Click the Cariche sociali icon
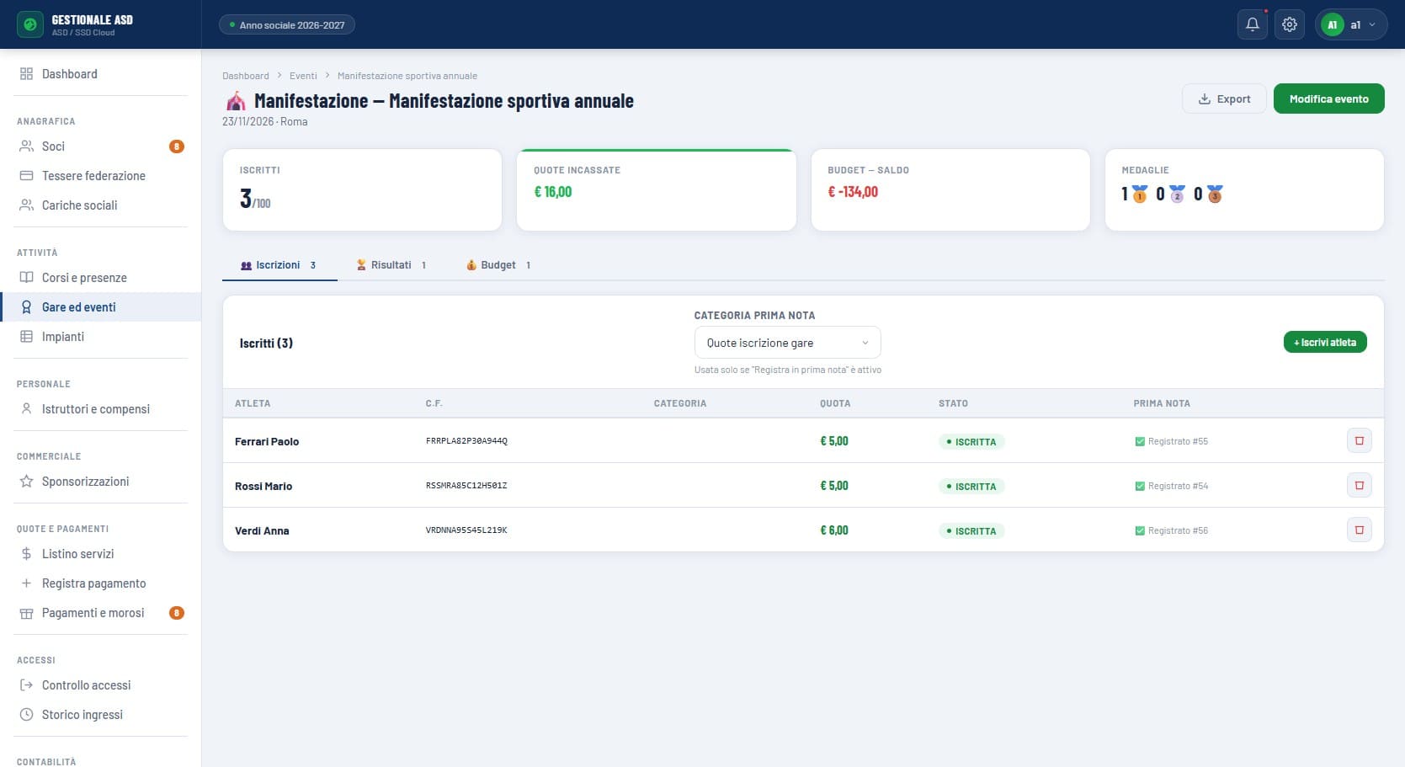 click(26, 205)
